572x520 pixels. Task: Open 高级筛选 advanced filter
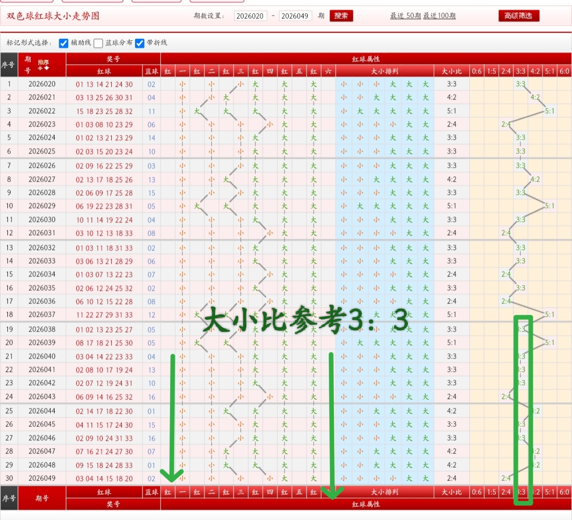pos(519,16)
